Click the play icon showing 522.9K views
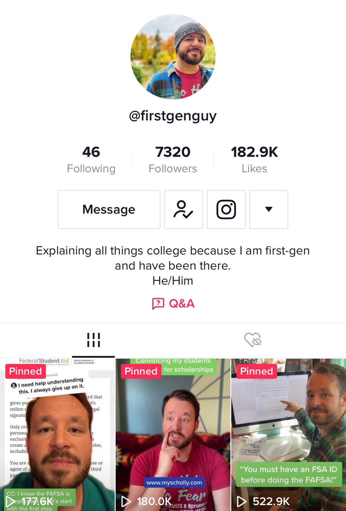The width and height of the screenshot is (346, 511). 242,501
